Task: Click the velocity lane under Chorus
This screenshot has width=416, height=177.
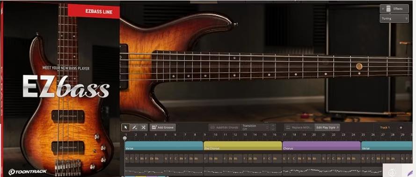Action: coord(321,171)
